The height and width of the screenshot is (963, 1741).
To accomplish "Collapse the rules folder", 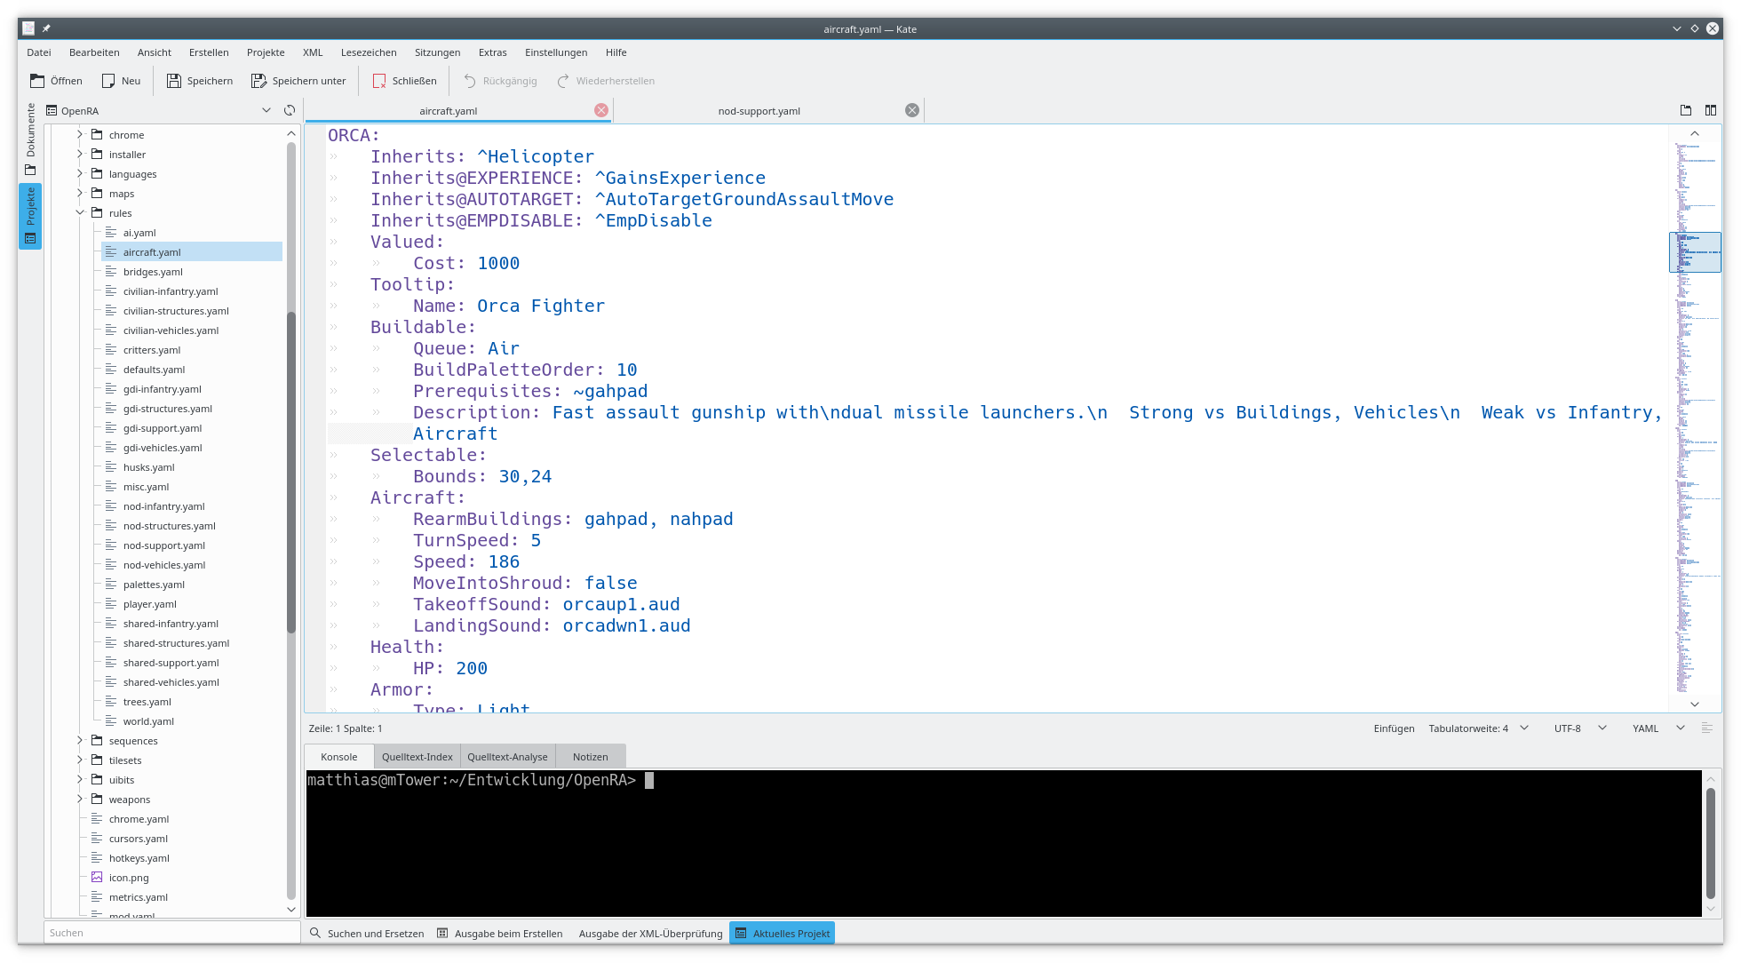I will pos(80,213).
